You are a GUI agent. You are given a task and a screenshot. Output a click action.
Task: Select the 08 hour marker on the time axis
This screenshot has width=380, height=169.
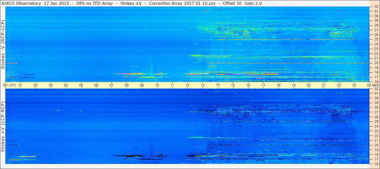point(127,86)
